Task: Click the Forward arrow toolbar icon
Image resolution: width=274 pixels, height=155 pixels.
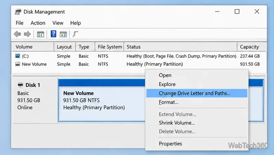Action: coord(27,34)
